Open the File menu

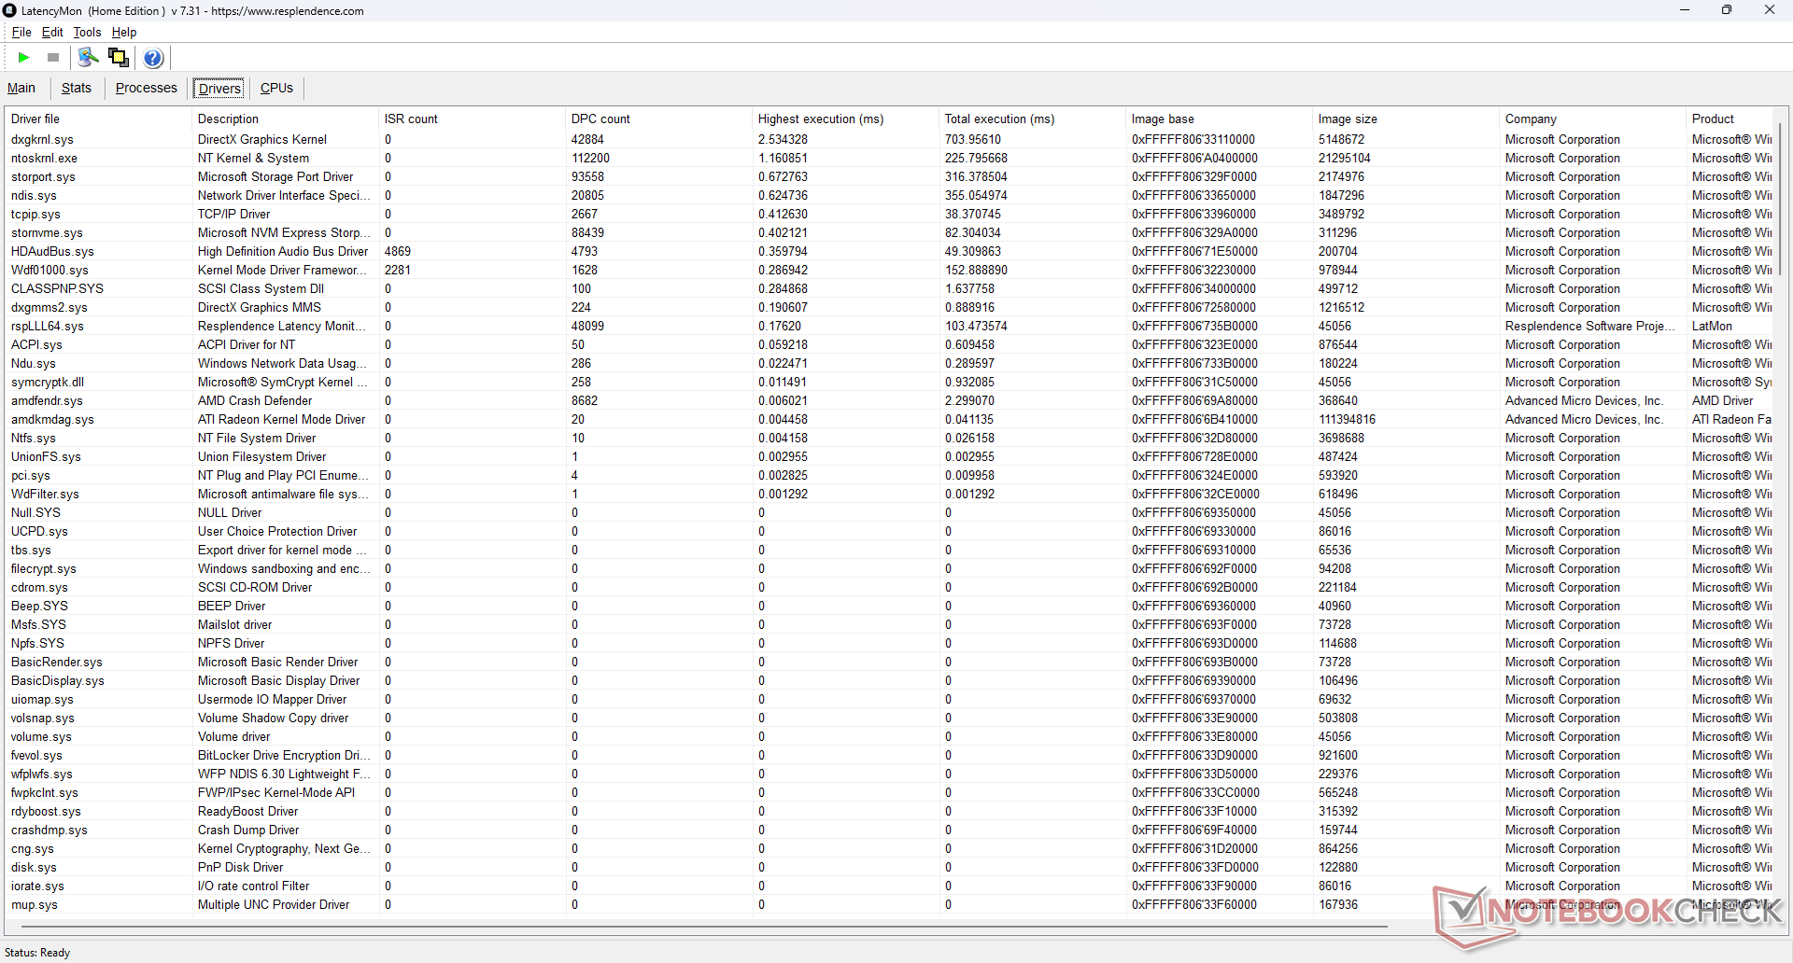pyautogui.click(x=21, y=32)
